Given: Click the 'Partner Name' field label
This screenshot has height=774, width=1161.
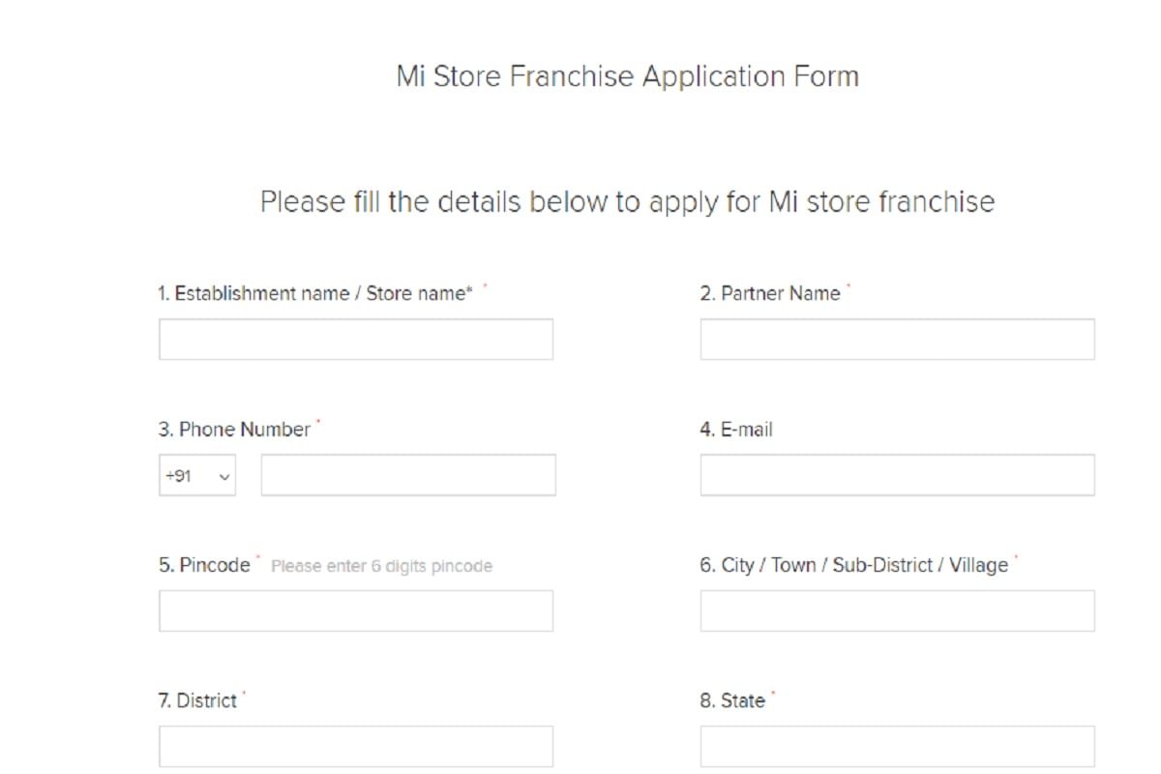Looking at the screenshot, I should (770, 293).
